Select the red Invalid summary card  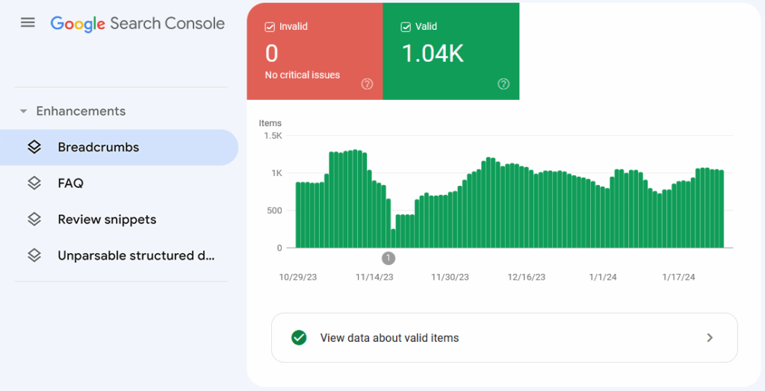click(x=315, y=51)
